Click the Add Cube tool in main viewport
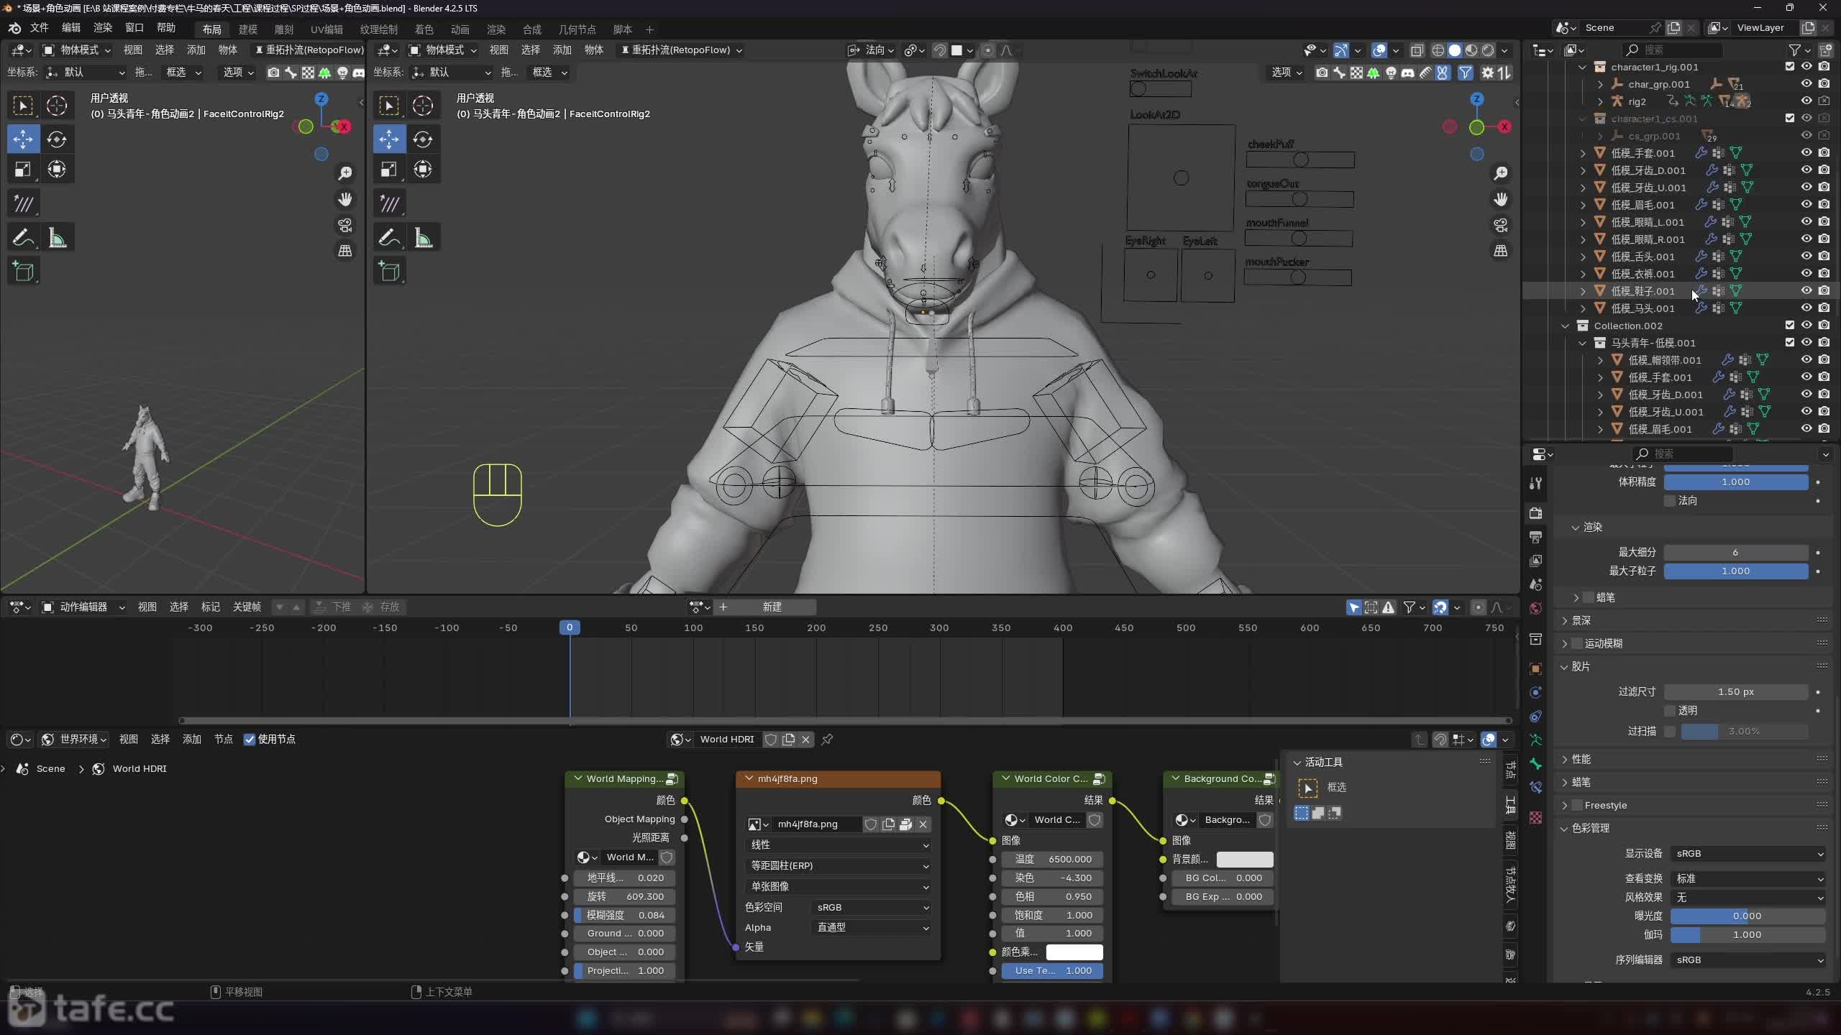This screenshot has height=1035, width=1841. click(x=389, y=272)
